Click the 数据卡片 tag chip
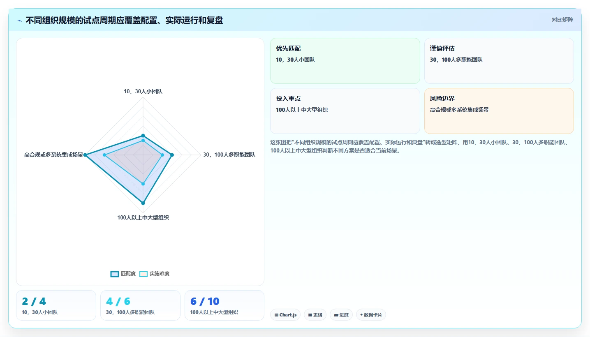 (x=371, y=315)
